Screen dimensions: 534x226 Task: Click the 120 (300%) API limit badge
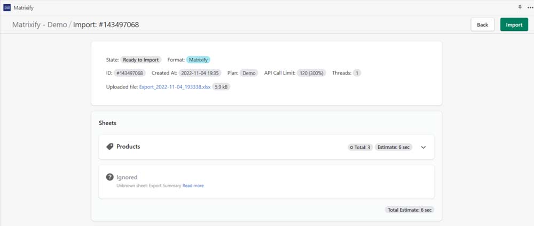click(x=311, y=72)
